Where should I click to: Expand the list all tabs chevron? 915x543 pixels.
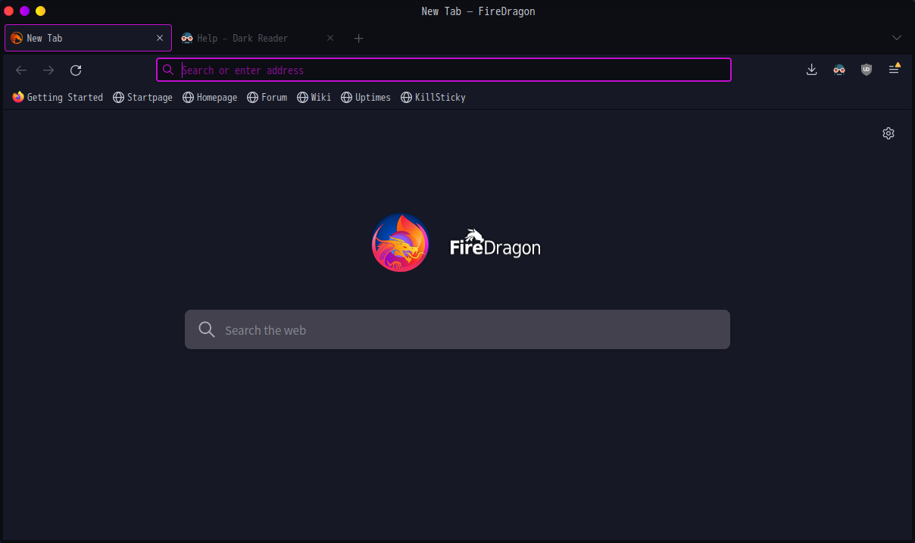click(897, 38)
